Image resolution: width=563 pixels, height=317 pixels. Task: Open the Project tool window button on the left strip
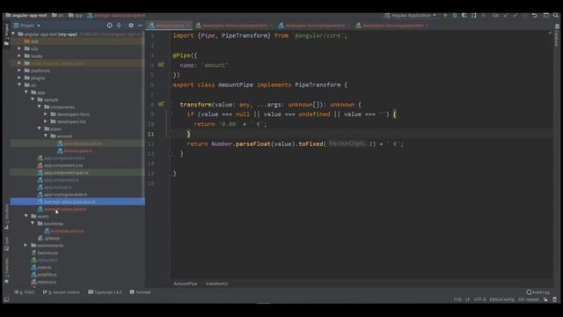coord(6,34)
